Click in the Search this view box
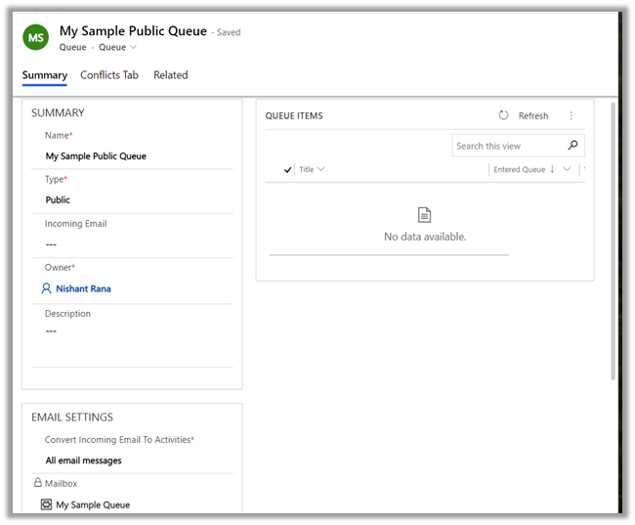 508,146
